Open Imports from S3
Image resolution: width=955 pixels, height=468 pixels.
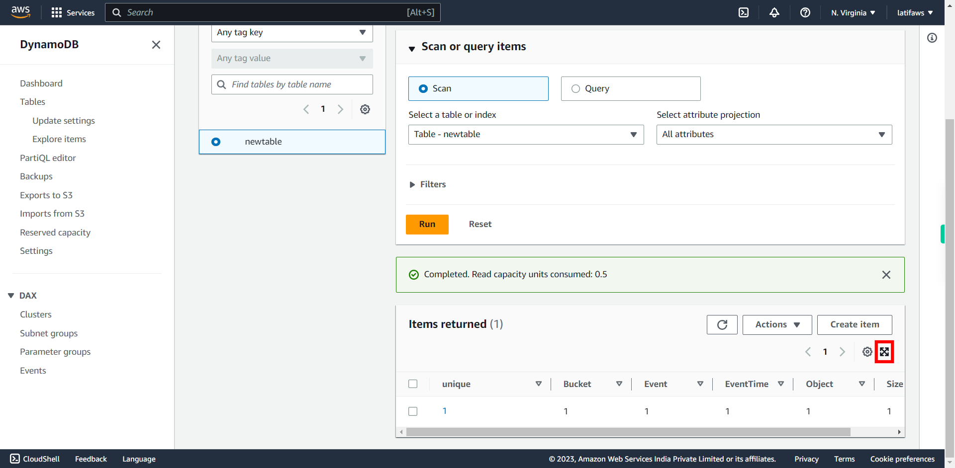52,214
